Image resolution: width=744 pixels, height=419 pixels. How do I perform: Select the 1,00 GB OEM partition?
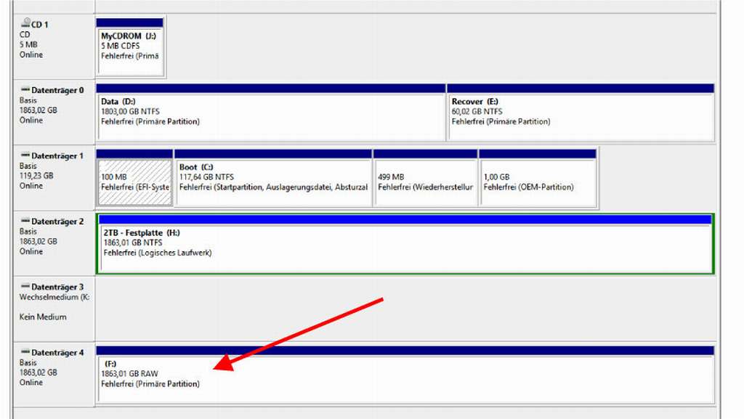(538, 180)
